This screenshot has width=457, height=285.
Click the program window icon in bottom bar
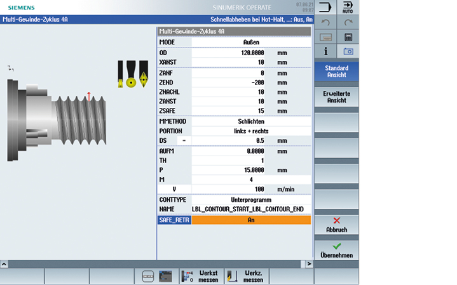[x=165, y=276]
